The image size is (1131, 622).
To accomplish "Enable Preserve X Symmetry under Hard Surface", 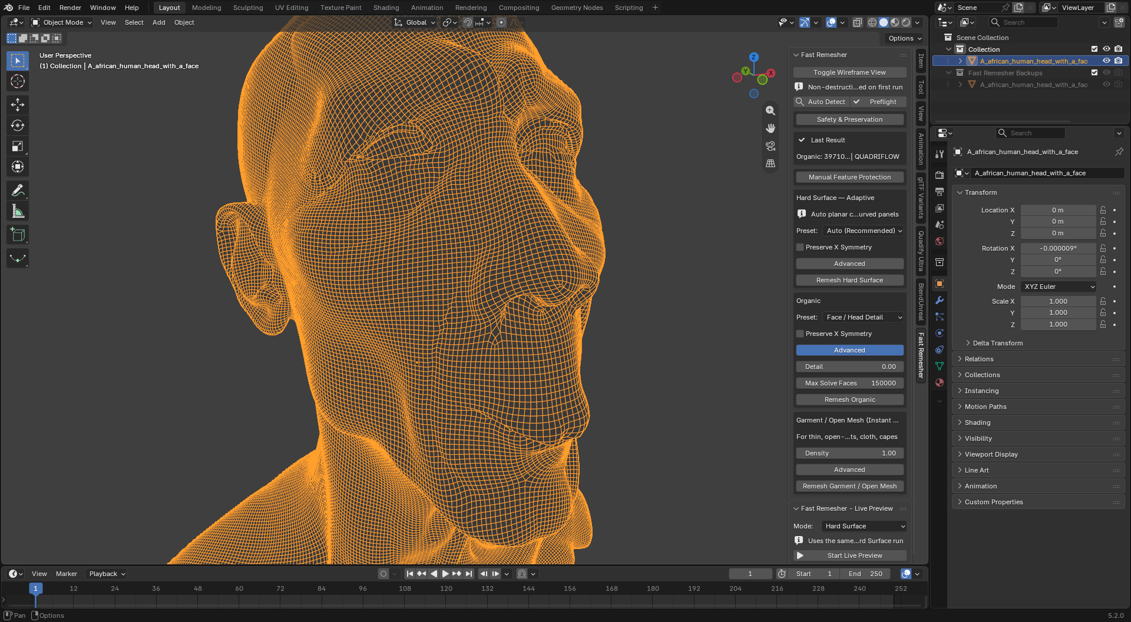I will pos(800,247).
